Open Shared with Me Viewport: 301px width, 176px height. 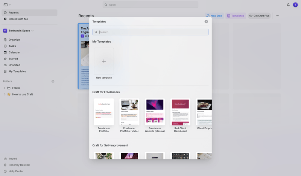click(x=18, y=19)
